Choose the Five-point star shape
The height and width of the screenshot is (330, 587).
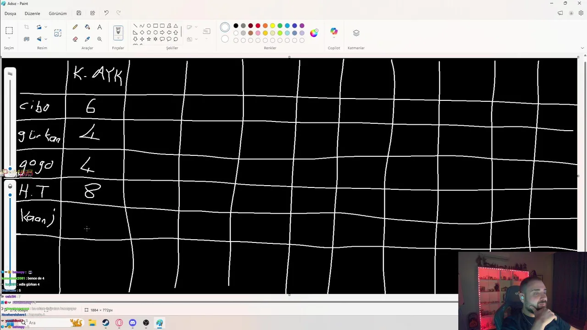pyautogui.click(x=149, y=39)
